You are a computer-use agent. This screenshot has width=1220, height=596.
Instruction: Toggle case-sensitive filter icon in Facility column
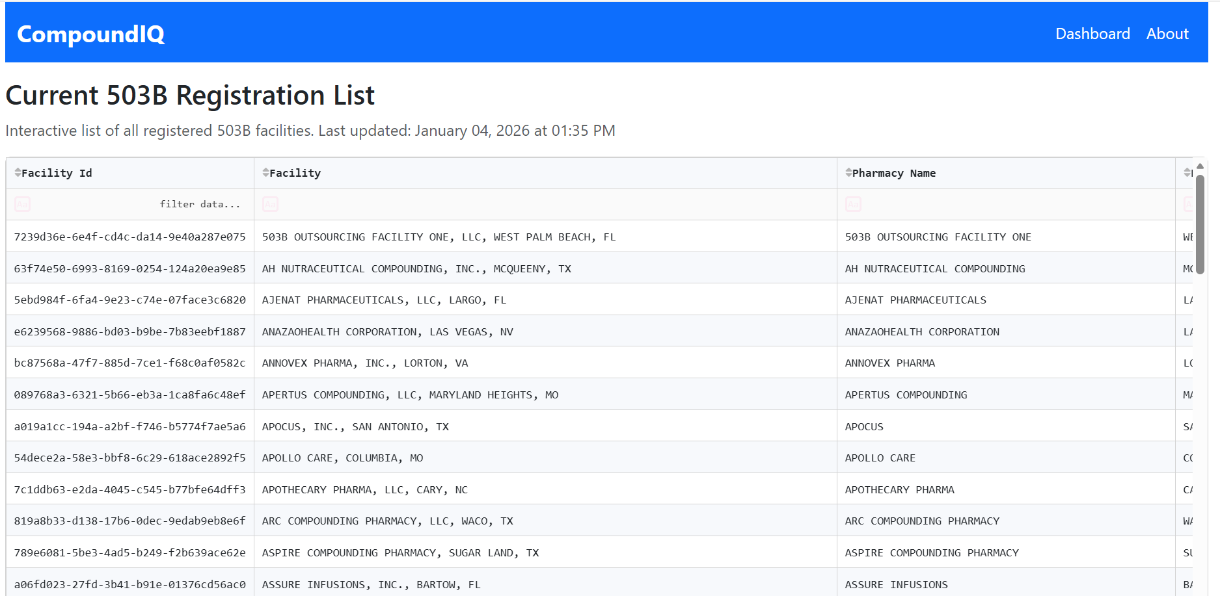(x=270, y=204)
